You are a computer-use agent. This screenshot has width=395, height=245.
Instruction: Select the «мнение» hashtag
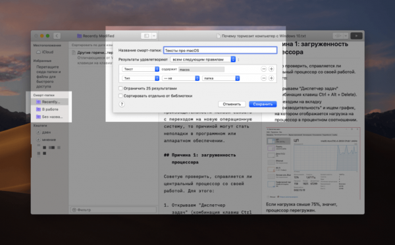46,140
